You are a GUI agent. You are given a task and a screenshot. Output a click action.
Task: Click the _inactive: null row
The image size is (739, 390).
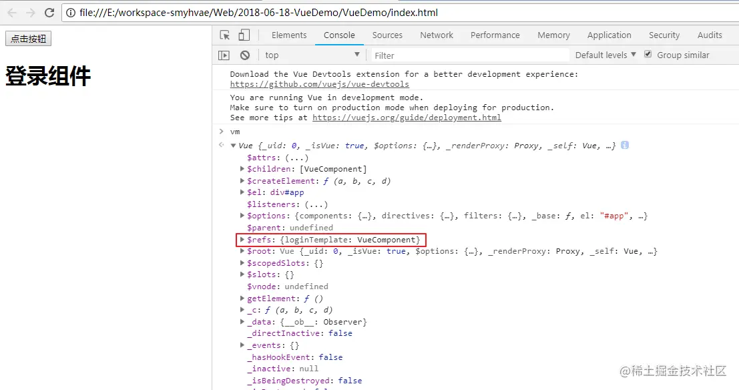282,369
